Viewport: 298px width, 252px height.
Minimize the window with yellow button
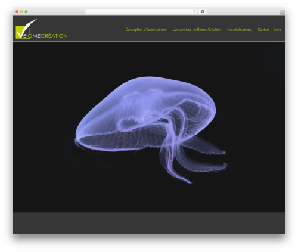click(21, 12)
